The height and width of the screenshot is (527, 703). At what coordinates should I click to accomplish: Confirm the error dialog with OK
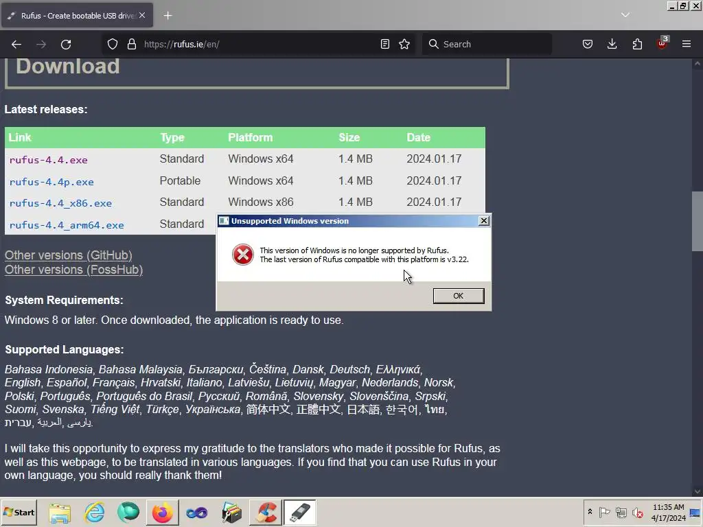458,296
